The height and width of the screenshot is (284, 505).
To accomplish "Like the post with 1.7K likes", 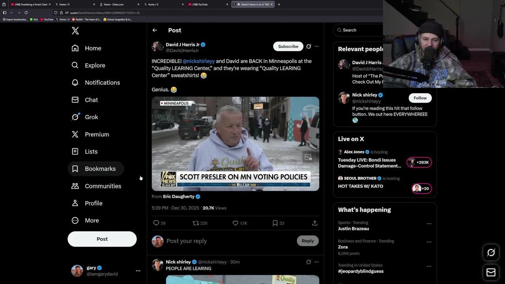I will pos(236,223).
